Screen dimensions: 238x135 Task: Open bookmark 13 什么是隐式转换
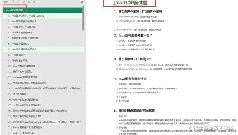(x=27, y=83)
